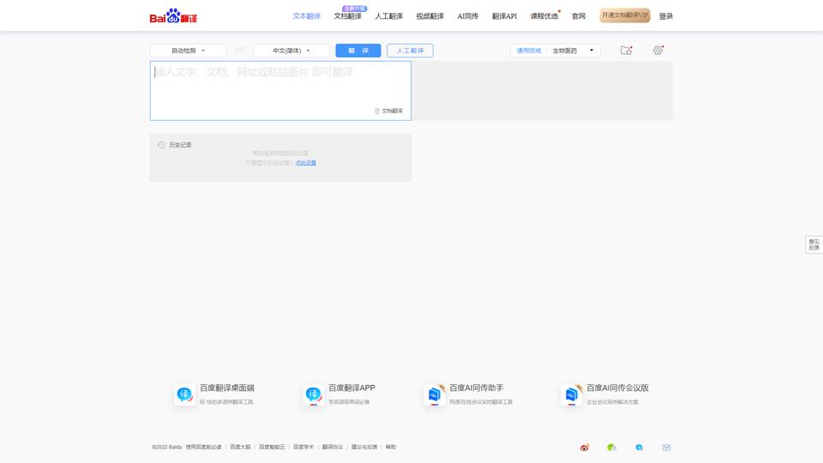Open the 百度翻译APP title link
The height and width of the screenshot is (463, 823).
(351, 388)
